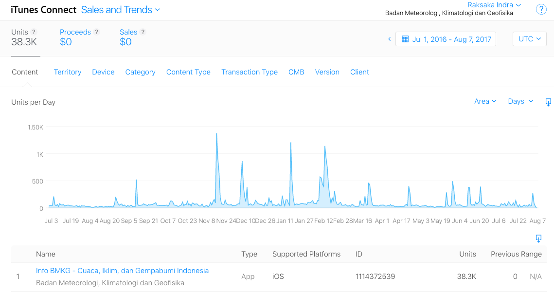The width and height of the screenshot is (554, 295).
Task: Click the Sales help question mark
Action: [143, 32]
